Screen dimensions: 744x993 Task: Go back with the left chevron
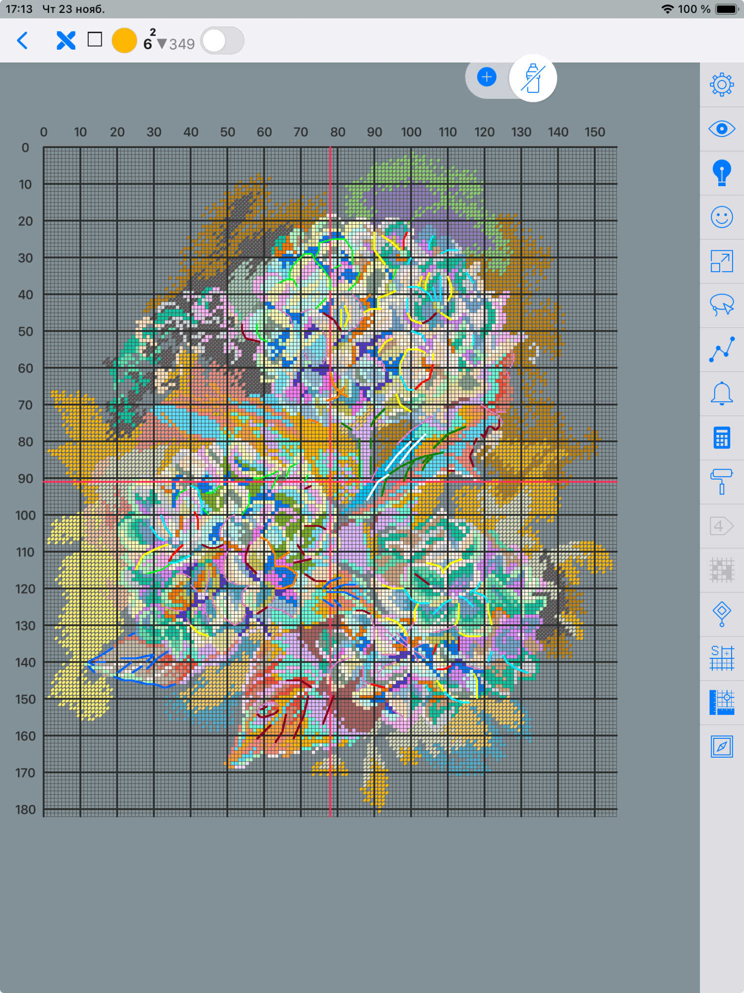tap(22, 41)
